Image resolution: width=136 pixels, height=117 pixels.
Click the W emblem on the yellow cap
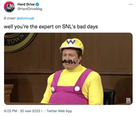pyautogui.click(x=71, y=42)
